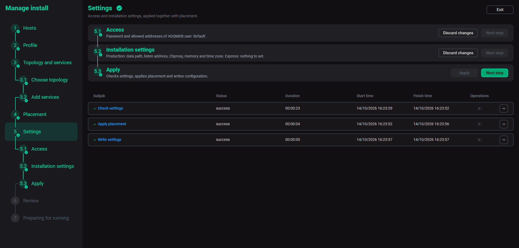Click the Installation settings section heading

[x=130, y=50]
